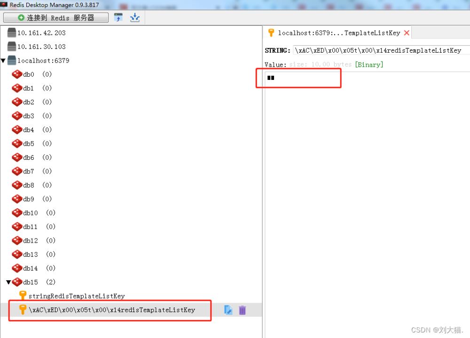Click inside the binary value text area
This screenshot has height=338, width=470.
coord(367,188)
